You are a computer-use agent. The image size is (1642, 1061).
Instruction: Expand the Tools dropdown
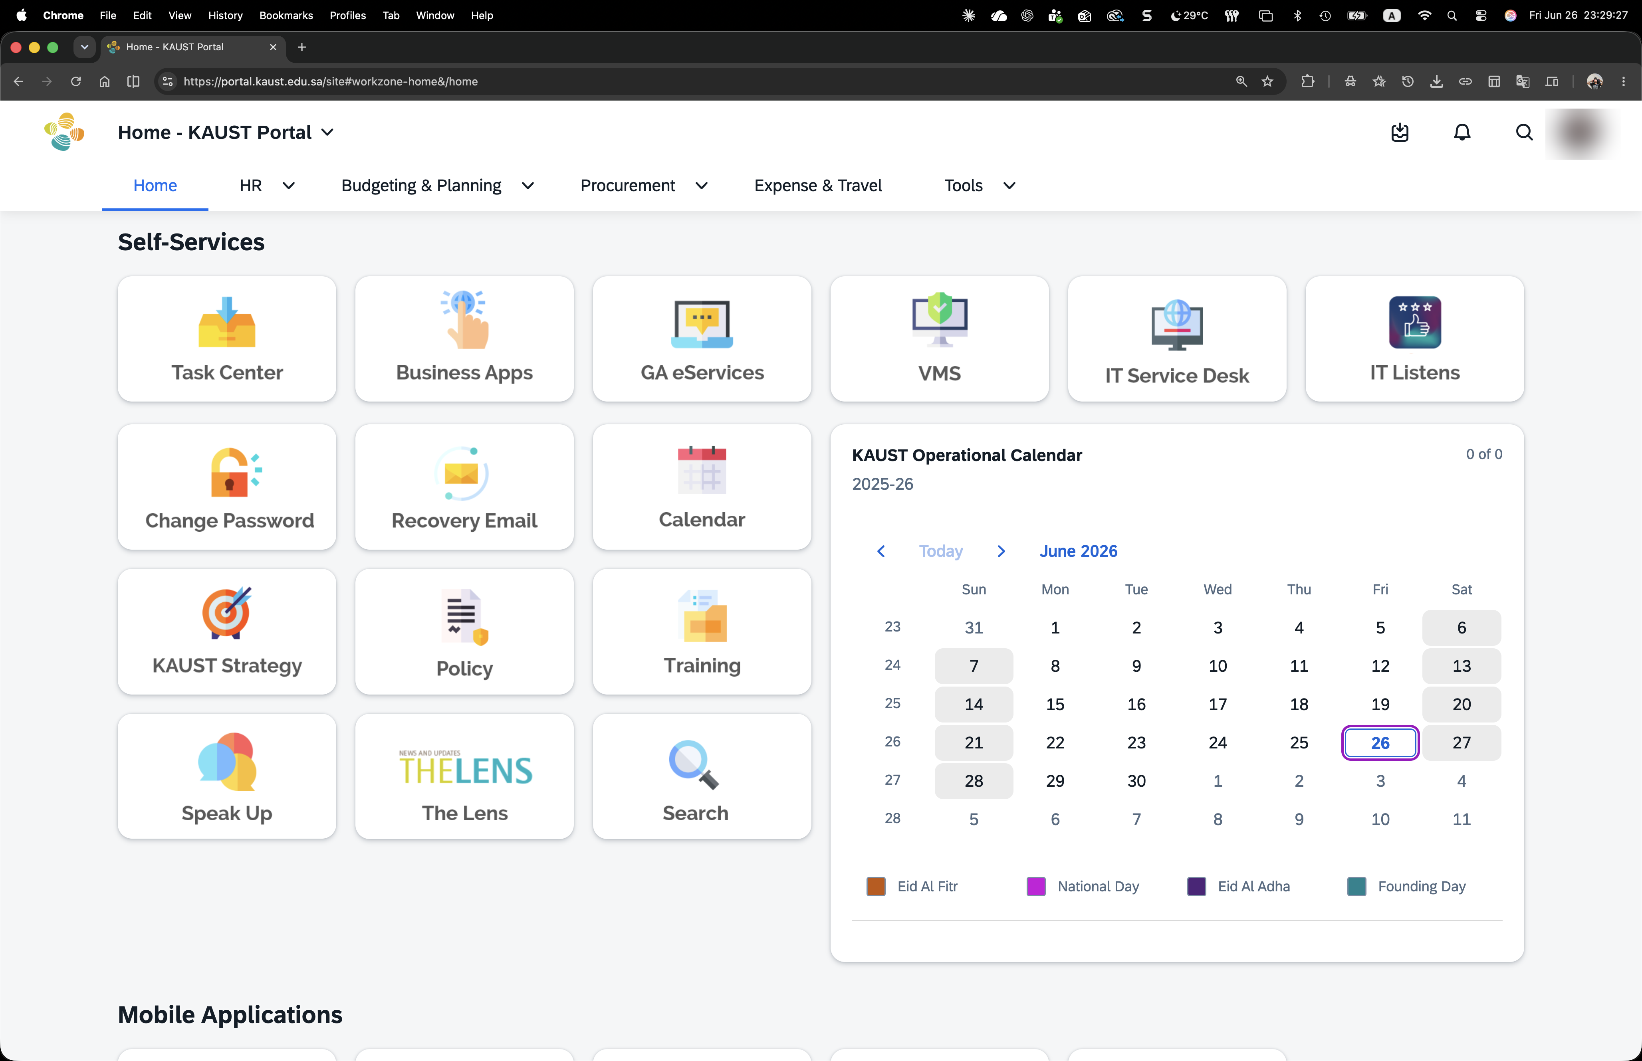(x=1009, y=186)
